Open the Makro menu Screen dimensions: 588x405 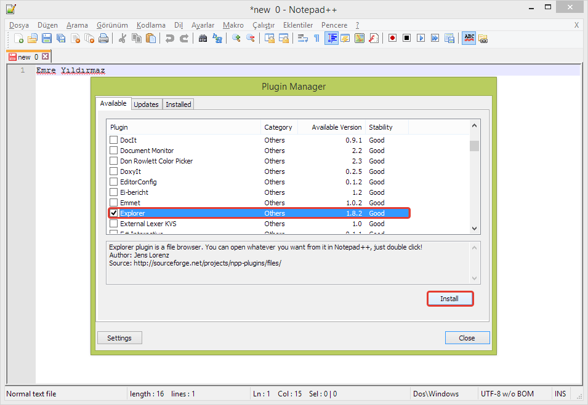(233, 25)
